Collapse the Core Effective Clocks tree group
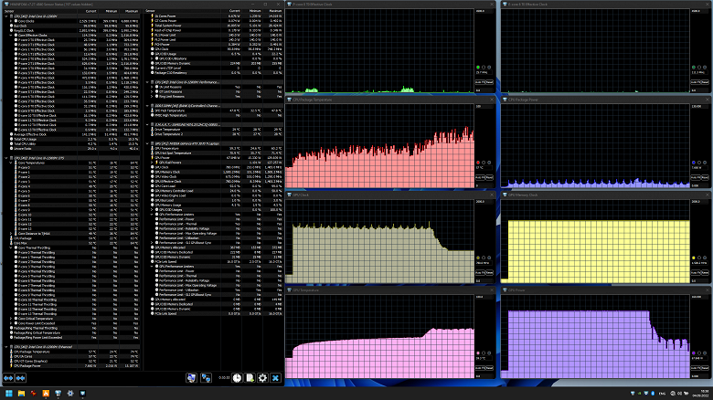This screenshot has width=713, height=400. tap(11, 35)
